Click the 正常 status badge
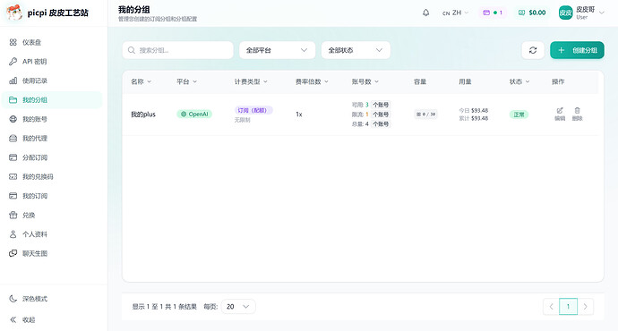This screenshot has height=331, width=618. (x=519, y=115)
